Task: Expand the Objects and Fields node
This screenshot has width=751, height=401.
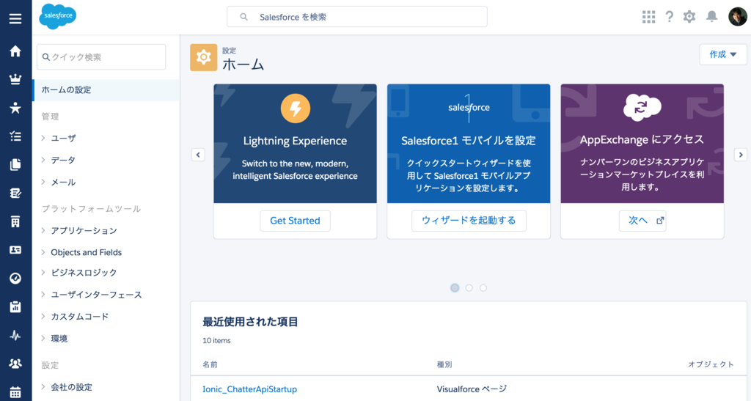Action: (43, 252)
